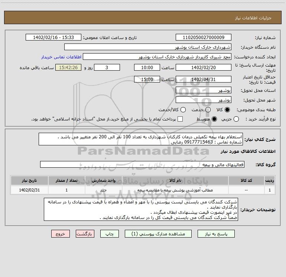Click item name مطالب آموزشی پوشش بیمه cell
The height and width of the screenshot is (277, 286).
(x=175, y=190)
